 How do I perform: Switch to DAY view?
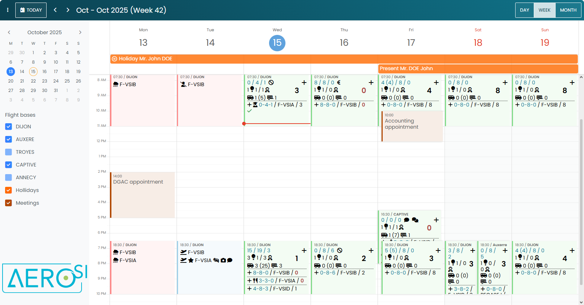tap(524, 10)
